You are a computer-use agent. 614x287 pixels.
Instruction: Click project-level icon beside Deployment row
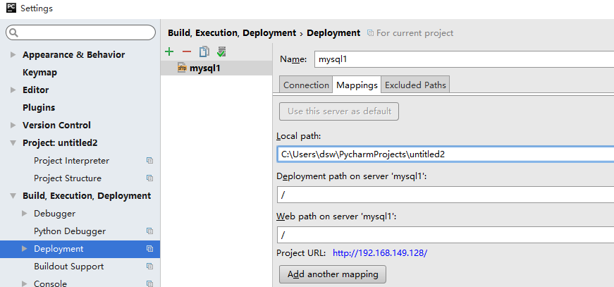coord(149,249)
